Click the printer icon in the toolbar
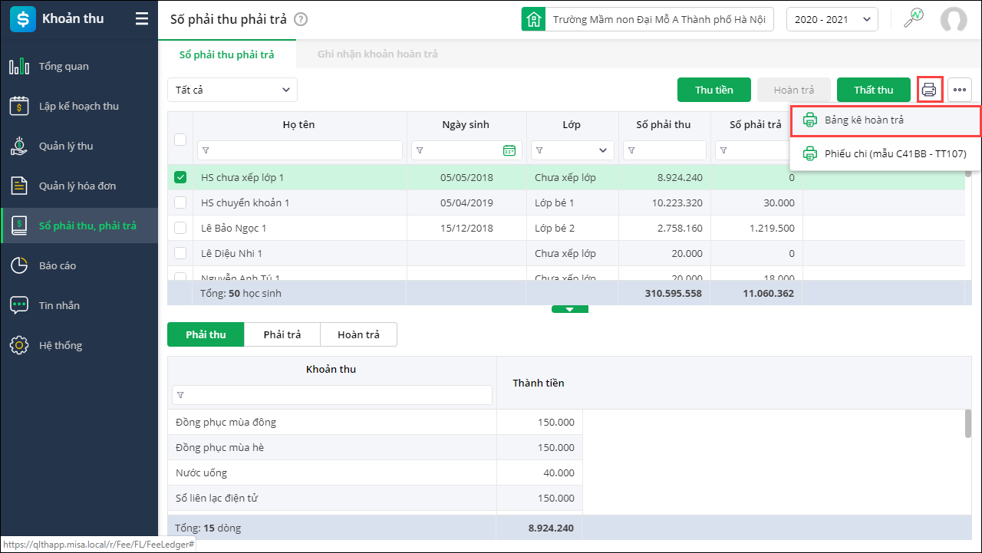982x553 pixels. [929, 90]
